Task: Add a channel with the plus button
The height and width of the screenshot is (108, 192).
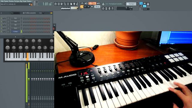Action: (15, 37)
